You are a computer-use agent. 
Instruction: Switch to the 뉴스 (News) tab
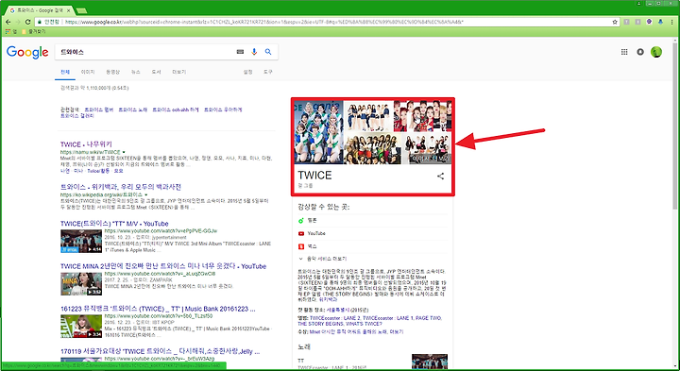point(136,72)
